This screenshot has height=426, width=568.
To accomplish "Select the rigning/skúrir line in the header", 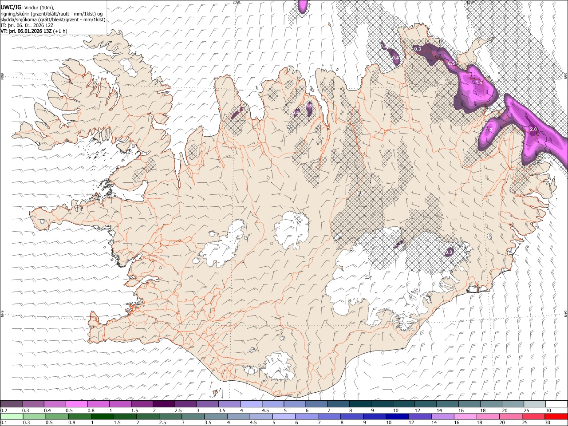I will (51, 14).
